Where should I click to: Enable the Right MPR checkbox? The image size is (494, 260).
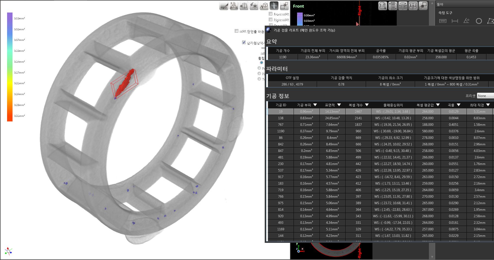pyautogui.click(x=270, y=20)
